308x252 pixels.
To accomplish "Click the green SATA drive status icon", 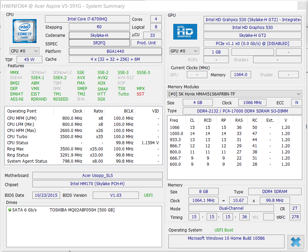I will coord(10,210).
